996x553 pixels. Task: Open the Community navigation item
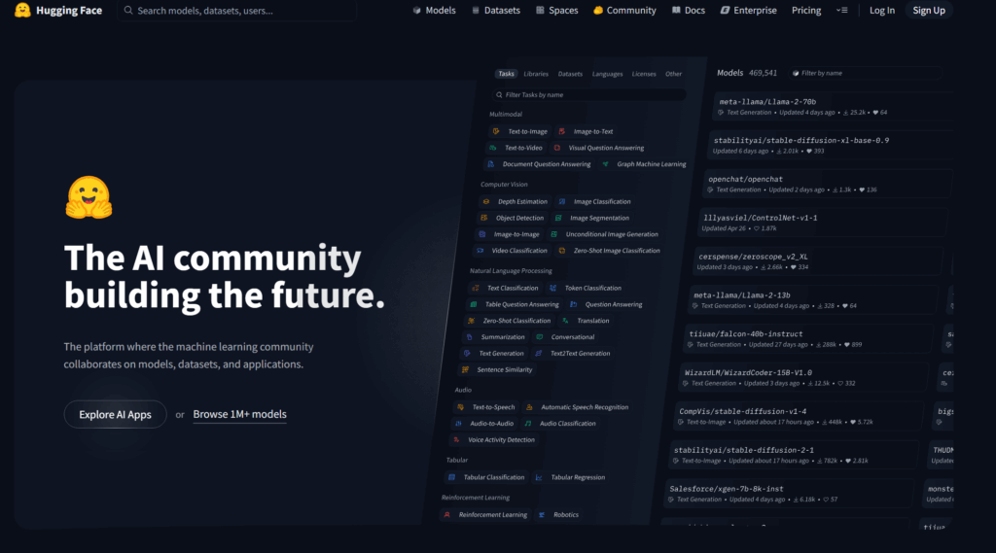tap(624, 10)
